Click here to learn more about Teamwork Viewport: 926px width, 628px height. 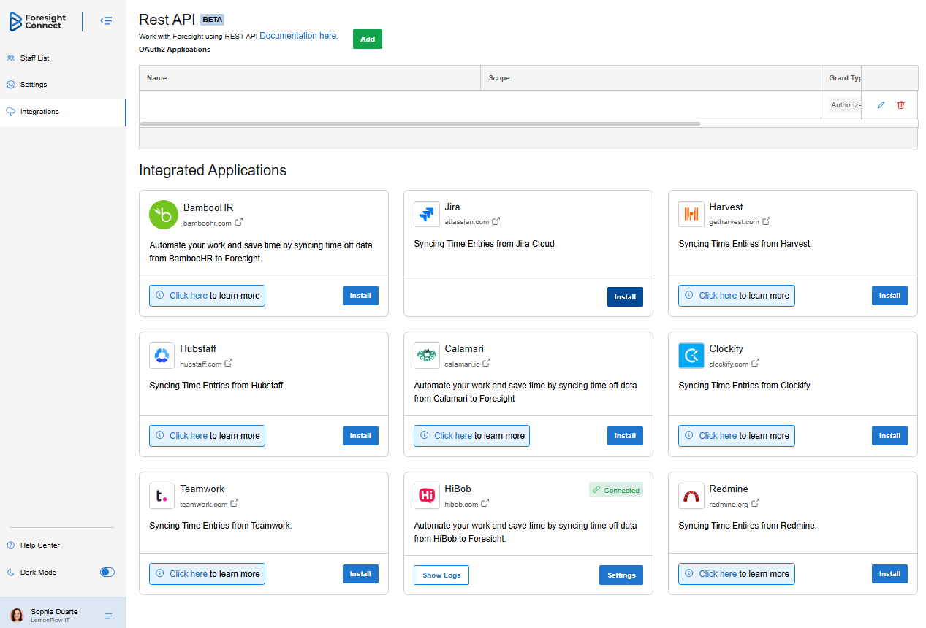pos(207,574)
